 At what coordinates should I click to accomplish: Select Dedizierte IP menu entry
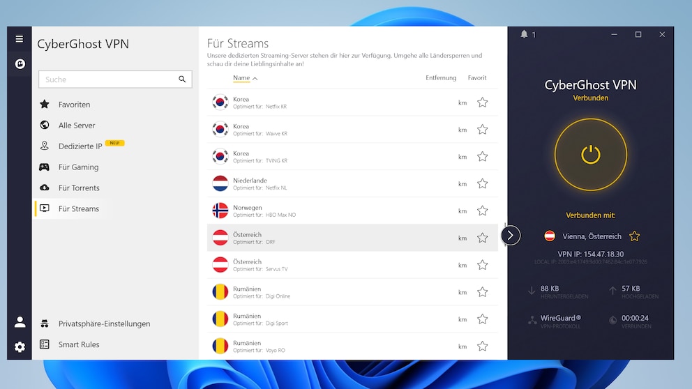[x=80, y=146]
